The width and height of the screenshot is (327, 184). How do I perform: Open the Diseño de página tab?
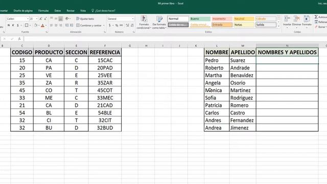tap(23, 11)
